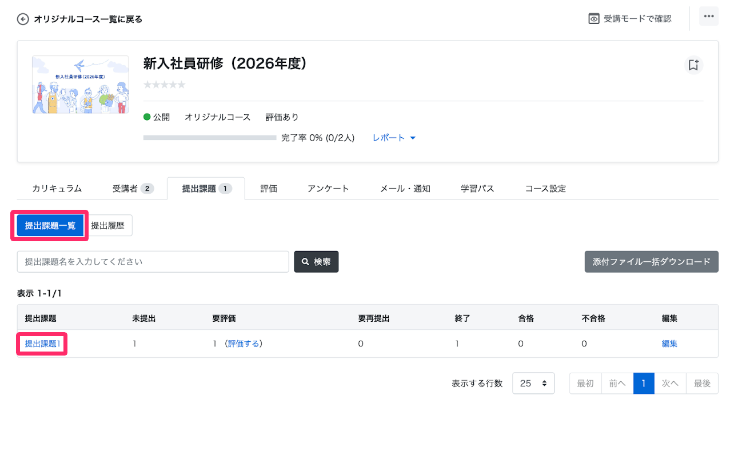The height and width of the screenshot is (463, 738).
Task: Click the 評価あり label
Action: (x=282, y=117)
